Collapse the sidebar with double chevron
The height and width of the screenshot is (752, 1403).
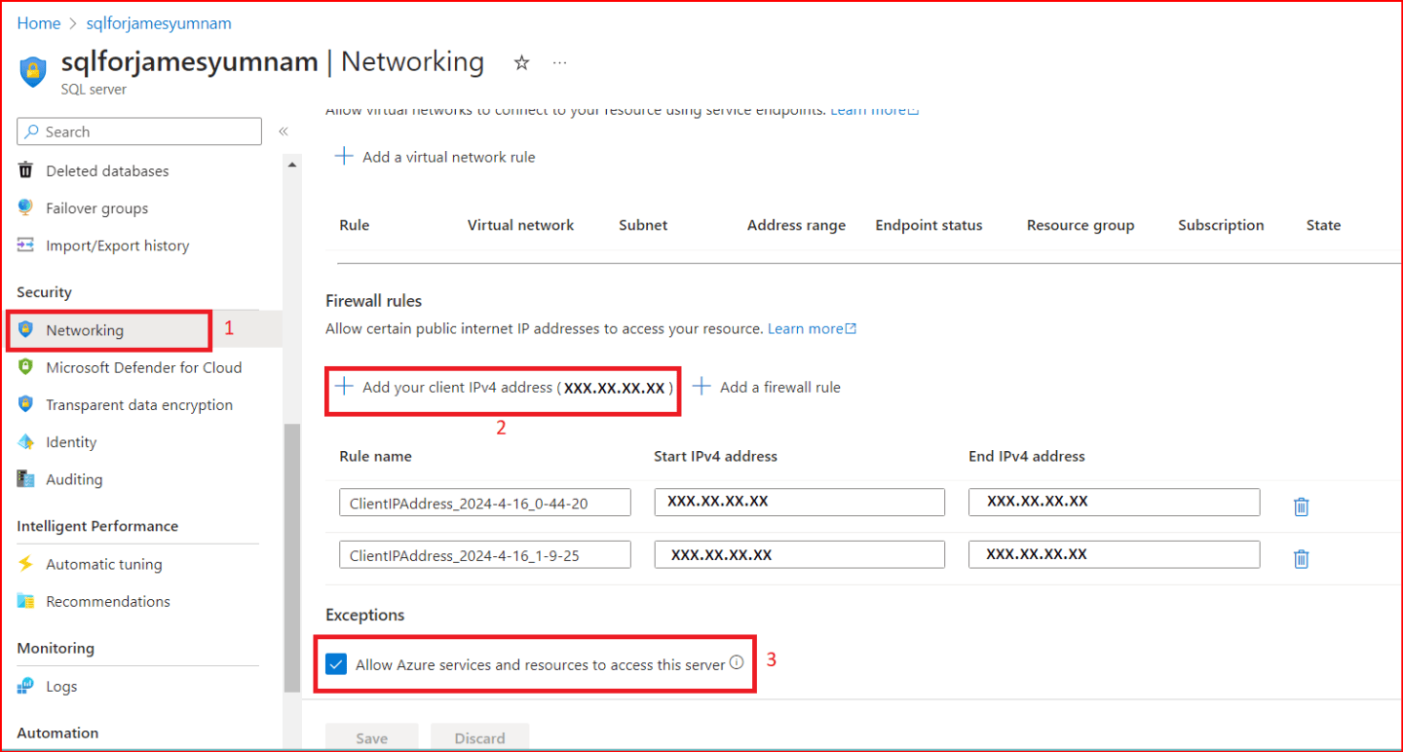click(x=284, y=132)
